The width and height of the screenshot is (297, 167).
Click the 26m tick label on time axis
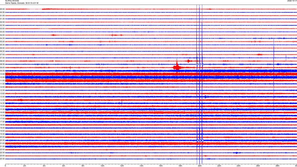pos(258,166)
